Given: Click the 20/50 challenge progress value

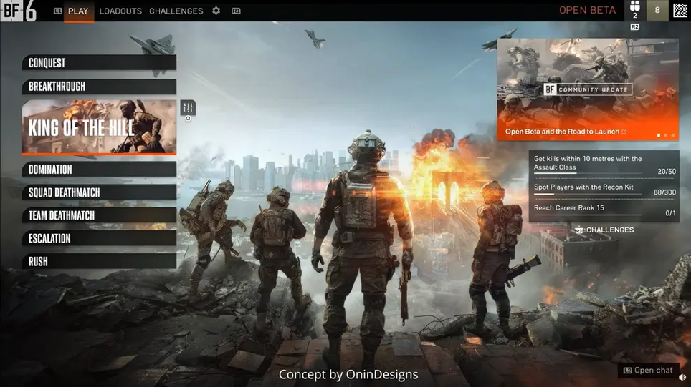Looking at the screenshot, I should pos(667,172).
